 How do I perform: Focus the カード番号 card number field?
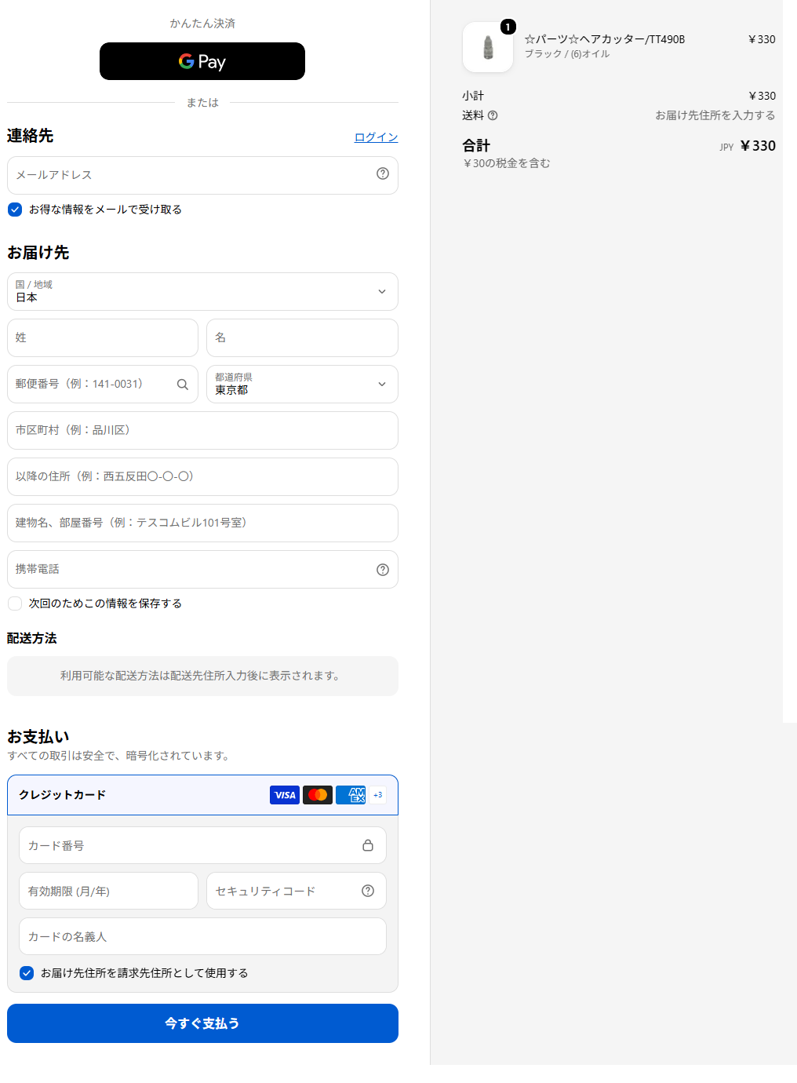(202, 846)
